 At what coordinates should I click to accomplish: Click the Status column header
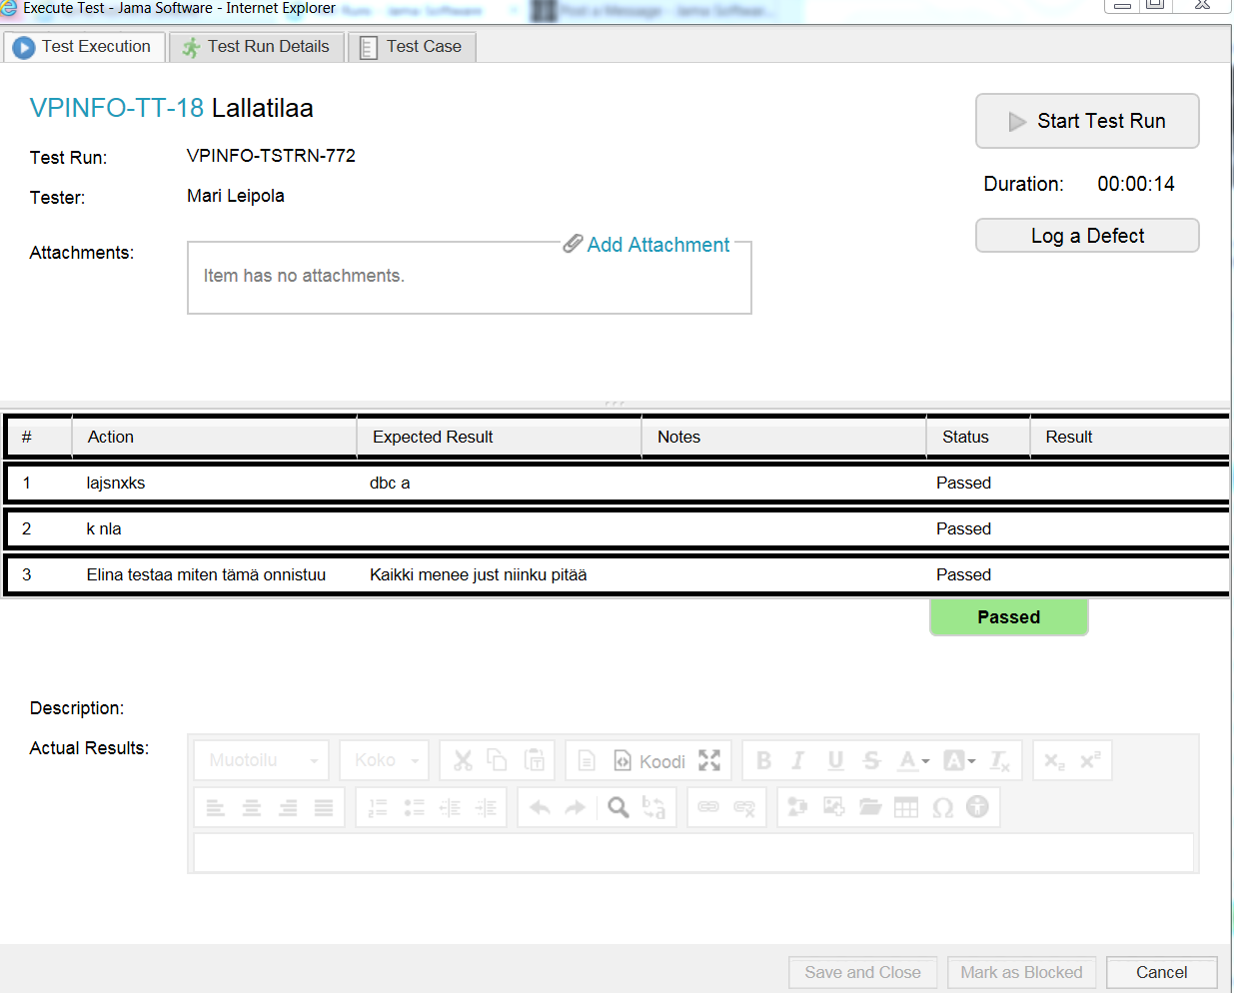coord(978,437)
